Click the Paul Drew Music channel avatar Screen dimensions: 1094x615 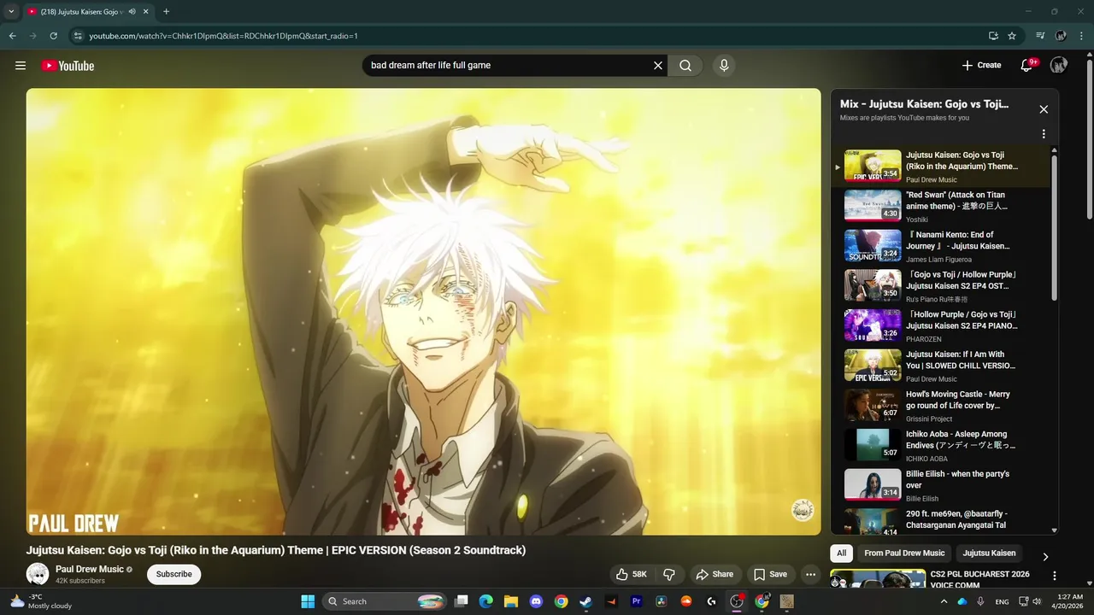pos(38,574)
